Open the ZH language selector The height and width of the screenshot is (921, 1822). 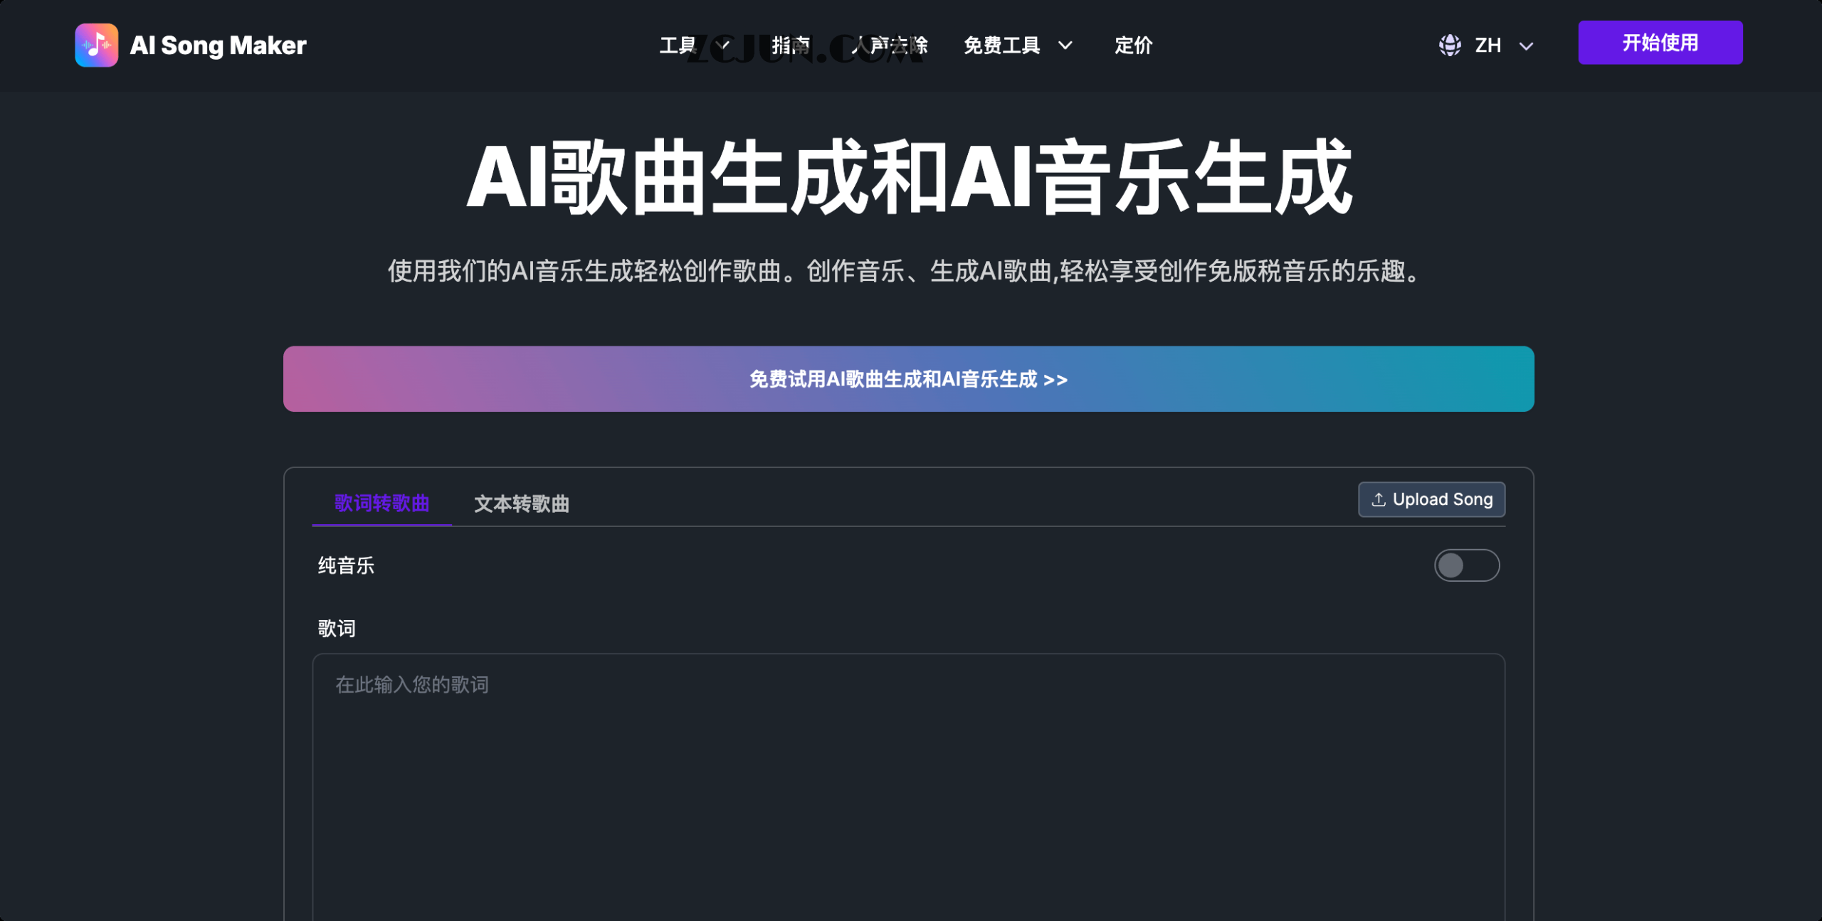pos(1489,45)
